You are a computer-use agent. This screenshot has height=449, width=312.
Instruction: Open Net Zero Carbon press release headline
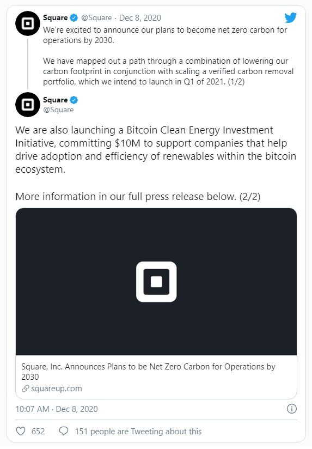148,372
